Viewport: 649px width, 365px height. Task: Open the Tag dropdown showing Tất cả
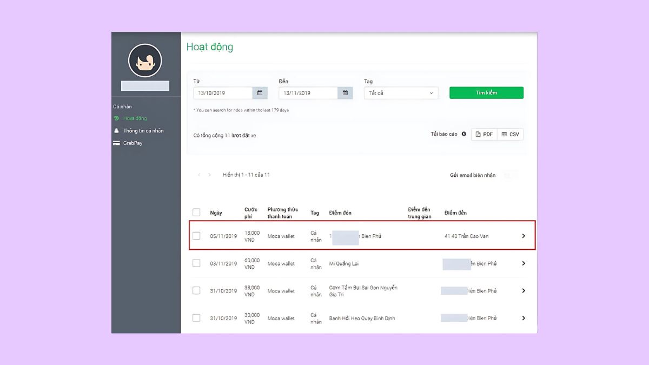coord(401,93)
